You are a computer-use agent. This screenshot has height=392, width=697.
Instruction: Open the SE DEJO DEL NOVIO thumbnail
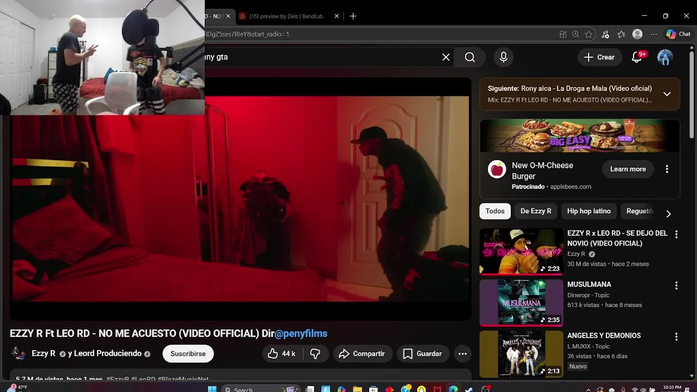pos(521,251)
